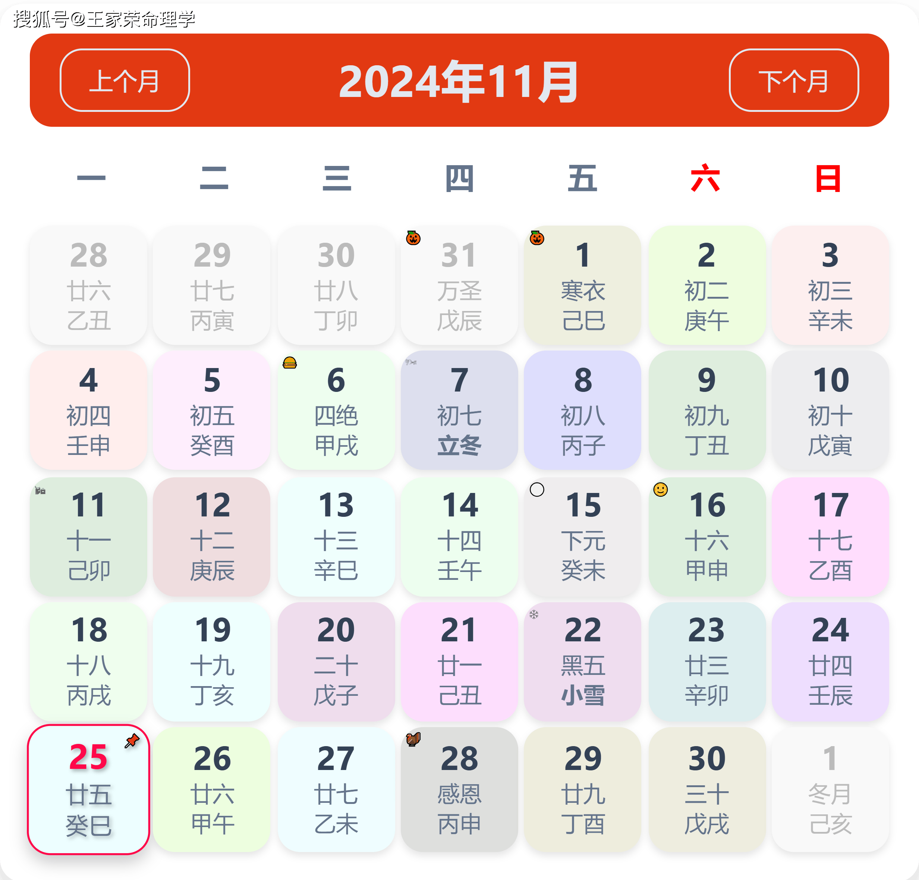Click the pushpin icon on November 25
This screenshot has width=919, height=880.
coord(132,741)
